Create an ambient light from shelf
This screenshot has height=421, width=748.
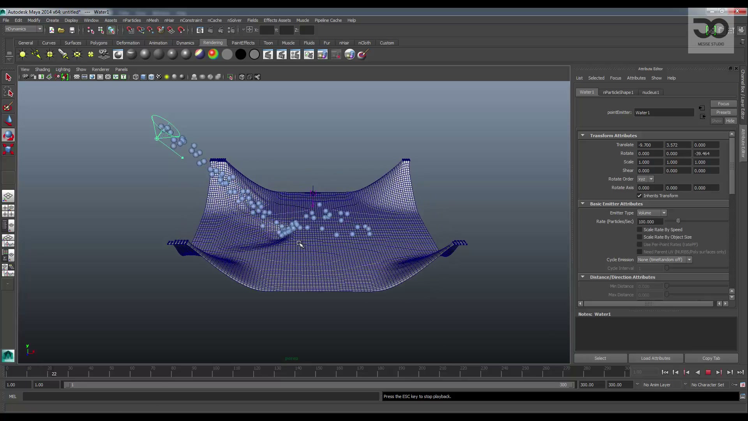point(23,55)
